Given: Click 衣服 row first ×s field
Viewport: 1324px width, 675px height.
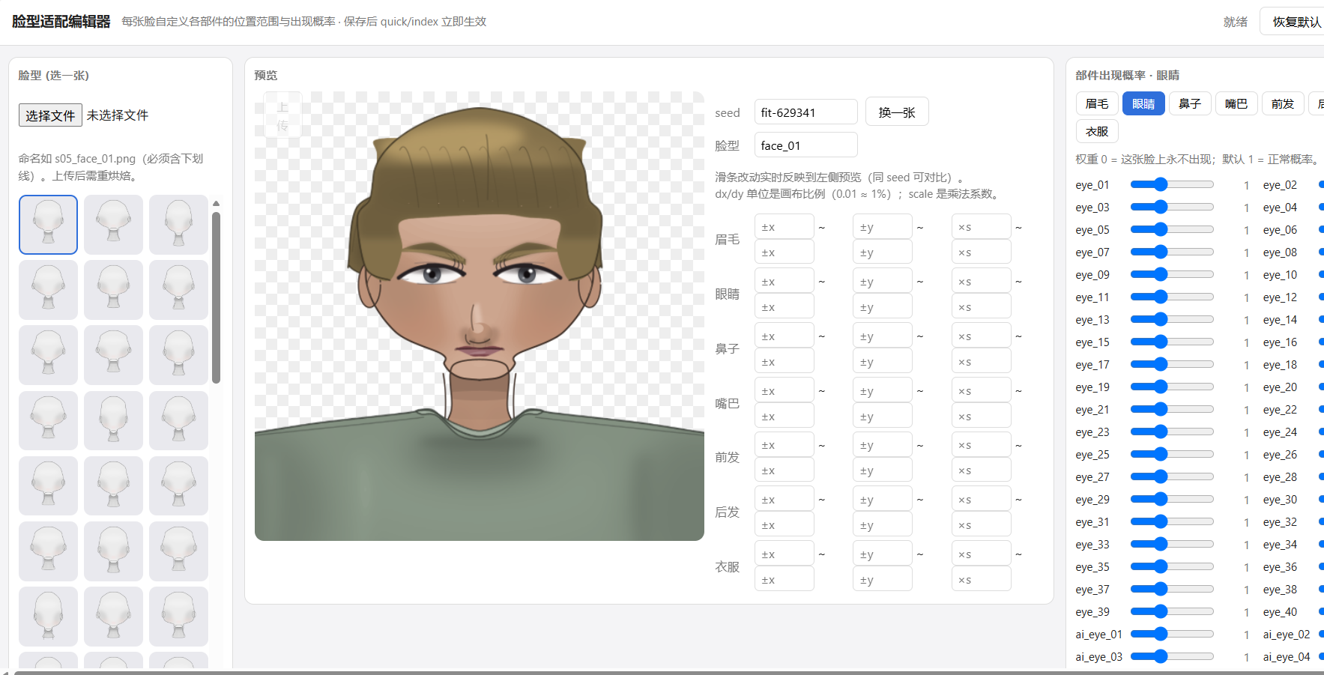Looking at the screenshot, I should tap(982, 554).
